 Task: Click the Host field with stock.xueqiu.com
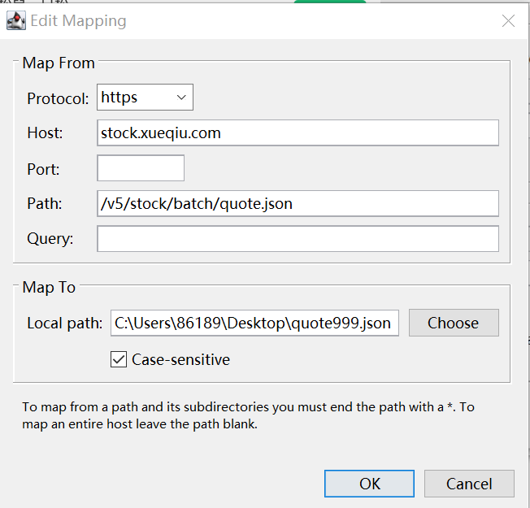298,132
